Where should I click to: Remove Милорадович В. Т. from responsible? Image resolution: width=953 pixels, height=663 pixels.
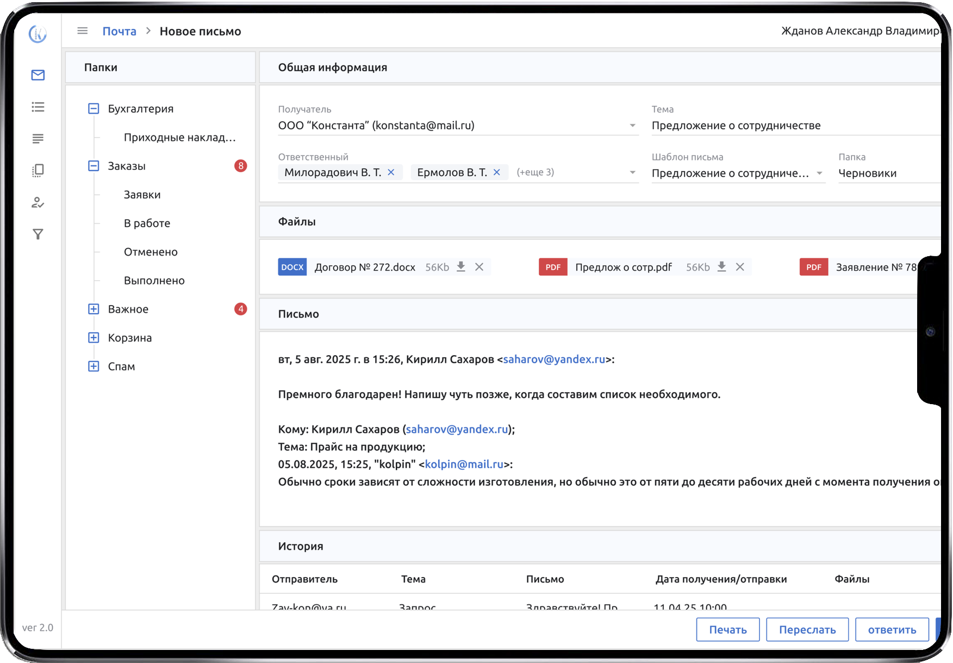[391, 172]
